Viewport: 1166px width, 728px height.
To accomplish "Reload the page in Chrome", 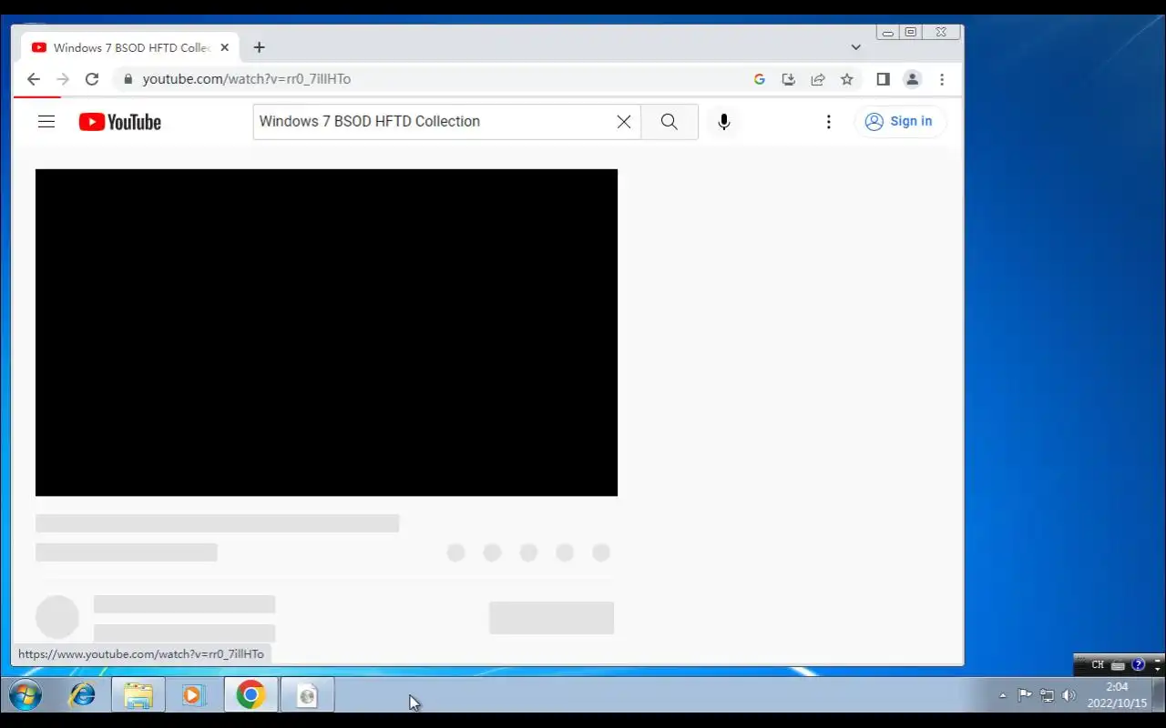I will (x=92, y=79).
